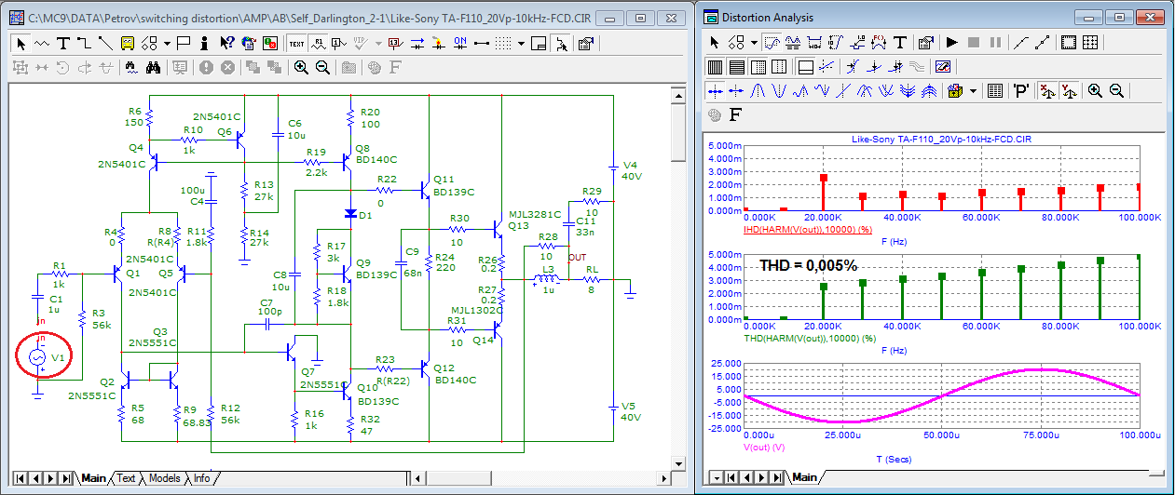Expand the grid dots dropdown arrow

(522, 43)
